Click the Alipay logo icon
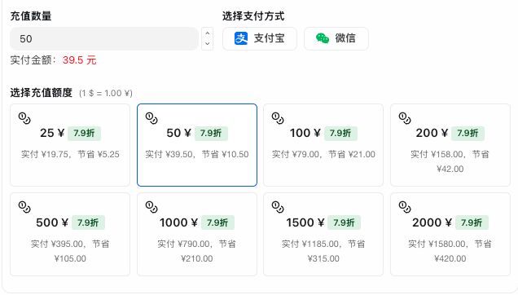518x295 pixels. [241, 38]
